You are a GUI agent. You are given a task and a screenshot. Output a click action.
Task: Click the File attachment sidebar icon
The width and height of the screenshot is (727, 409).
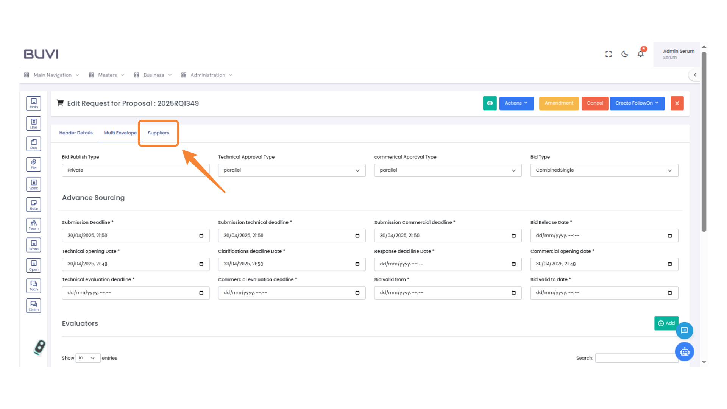pos(34,164)
